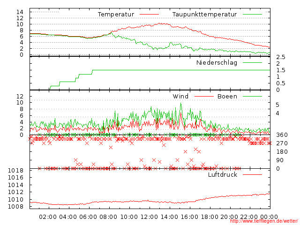Click the 16:00 time axis label
The image size is (300, 225).
click(189, 217)
